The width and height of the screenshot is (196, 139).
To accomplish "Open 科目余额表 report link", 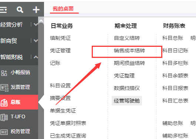I will 175,76.
